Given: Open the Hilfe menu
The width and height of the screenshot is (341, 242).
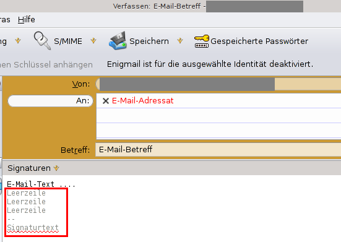Looking at the screenshot, I should [27, 20].
